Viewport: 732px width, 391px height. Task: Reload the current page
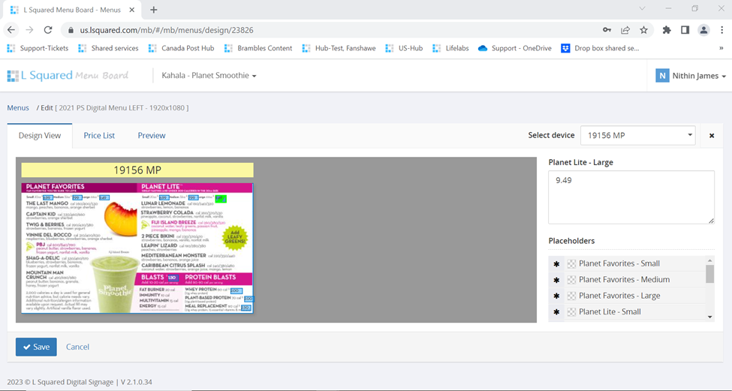point(47,30)
